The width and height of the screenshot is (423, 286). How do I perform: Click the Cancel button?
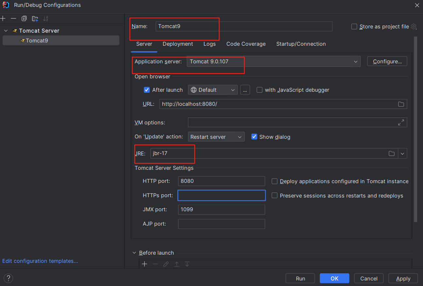point(369,278)
